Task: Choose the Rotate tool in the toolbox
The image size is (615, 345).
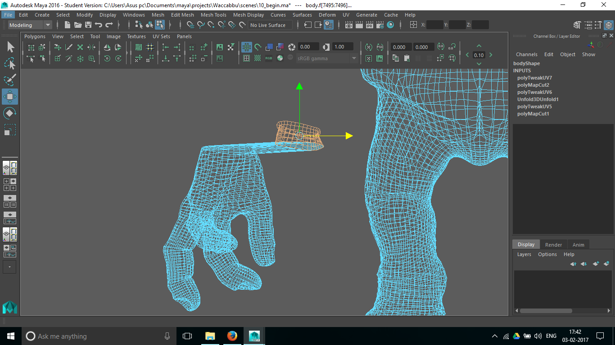Action: click(x=10, y=113)
